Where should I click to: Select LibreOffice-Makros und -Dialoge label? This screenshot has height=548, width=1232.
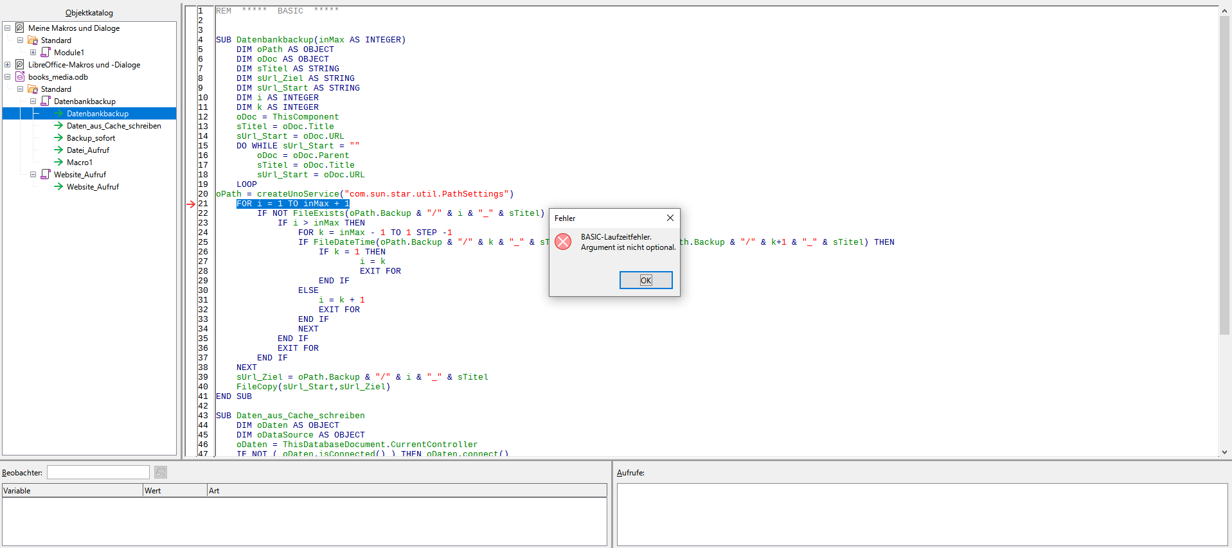[x=84, y=65]
